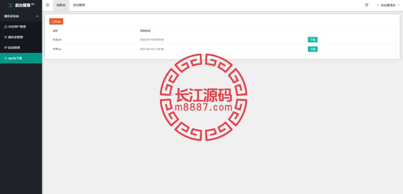Viewport: 403px width, 194px height.
Task: Select the 苹果ipa name cell
Action: pyautogui.click(x=57, y=49)
